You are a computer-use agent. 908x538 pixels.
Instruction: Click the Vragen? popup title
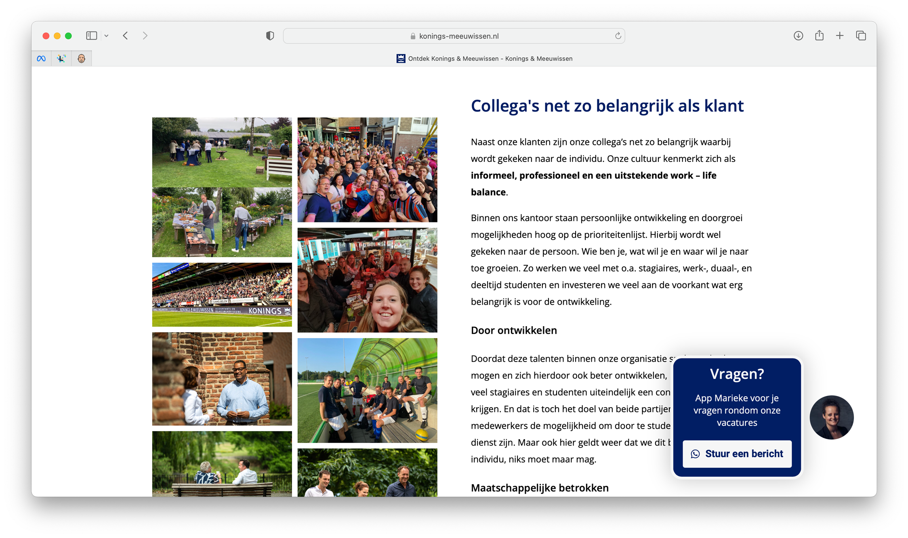(x=737, y=374)
